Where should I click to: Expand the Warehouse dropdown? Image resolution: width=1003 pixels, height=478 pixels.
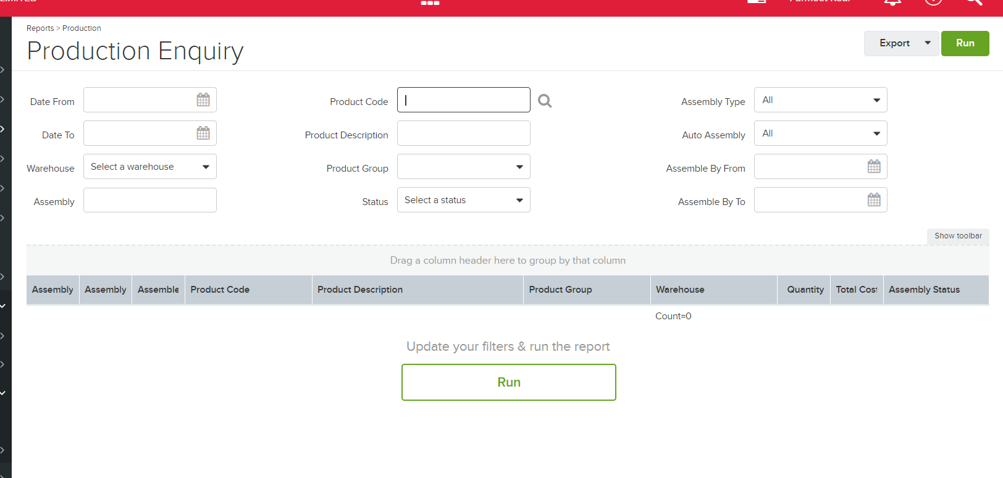point(150,167)
